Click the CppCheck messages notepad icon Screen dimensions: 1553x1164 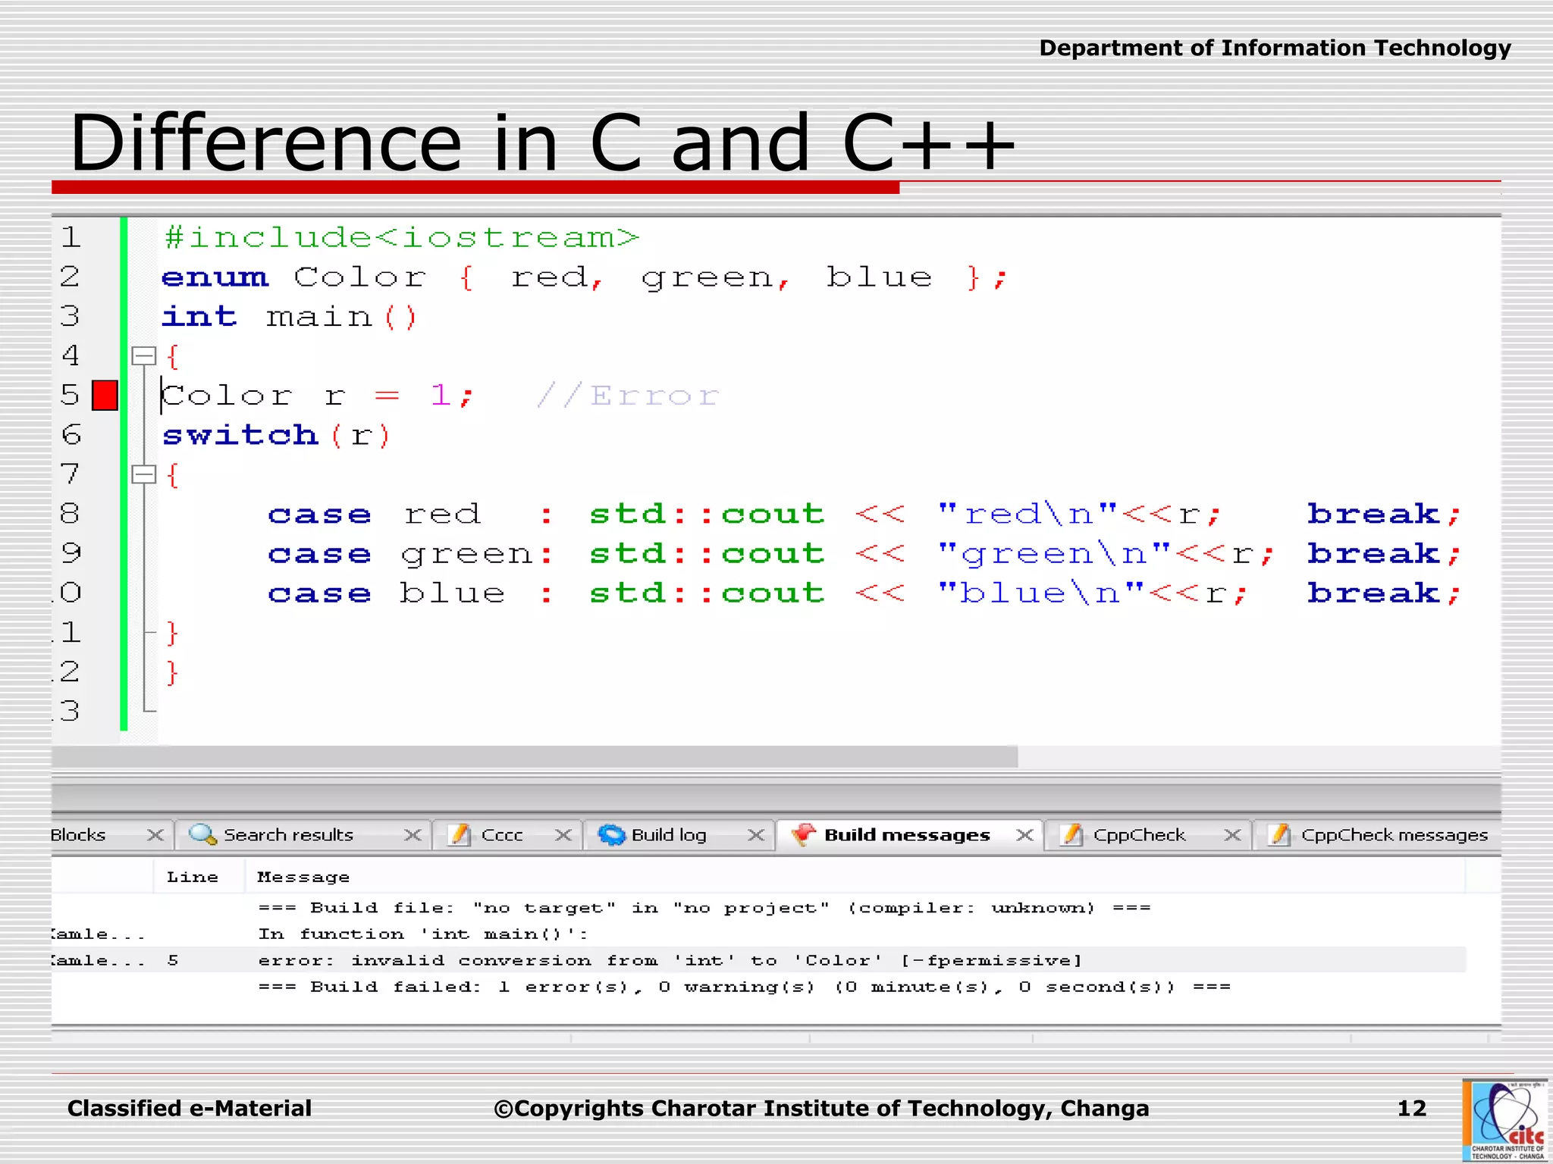tap(1279, 834)
